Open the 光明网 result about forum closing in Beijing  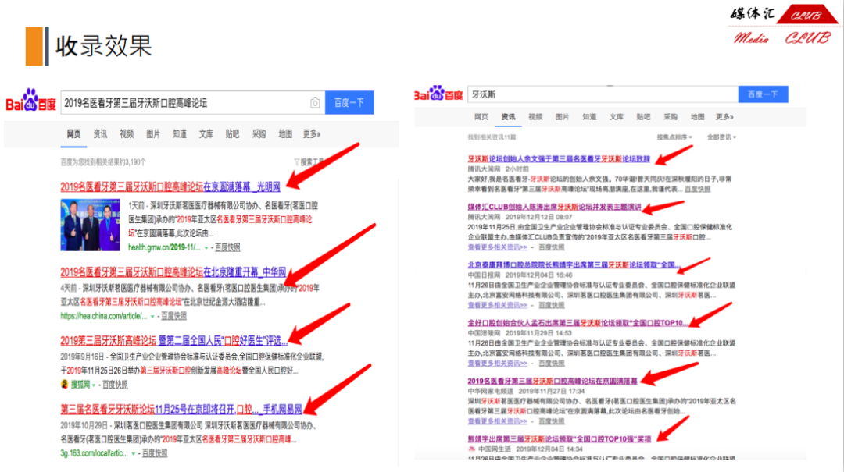[170, 186]
